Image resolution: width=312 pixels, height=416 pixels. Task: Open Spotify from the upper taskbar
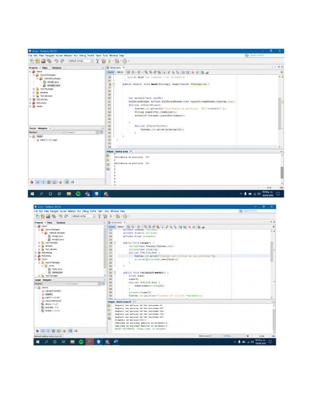[x=78, y=194]
